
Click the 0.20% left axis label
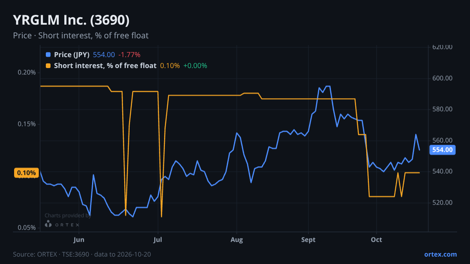point(27,72)
